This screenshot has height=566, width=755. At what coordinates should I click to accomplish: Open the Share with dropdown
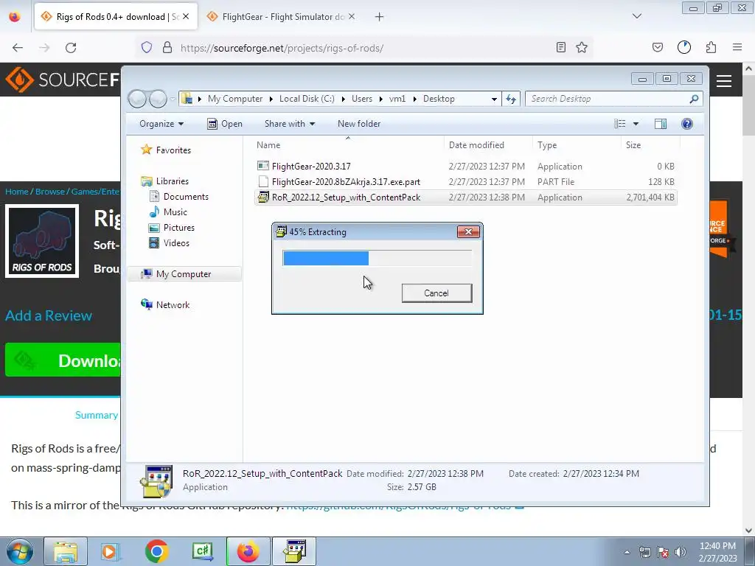pyautogui.click(x=289, y=124)
